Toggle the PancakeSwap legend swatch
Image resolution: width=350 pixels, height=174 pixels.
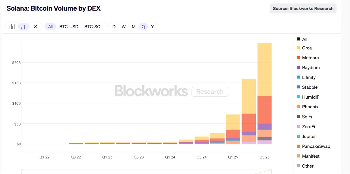click(x=298, y=146)
